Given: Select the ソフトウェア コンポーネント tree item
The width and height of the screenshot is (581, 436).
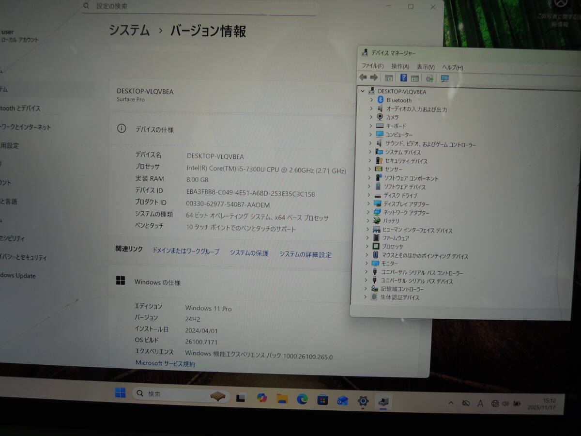Looking at the screenshot, I should click(411, 178).
